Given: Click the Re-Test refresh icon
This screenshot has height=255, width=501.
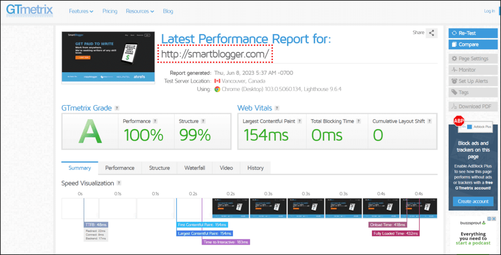Looking at the screenshot, I should 454,33.
